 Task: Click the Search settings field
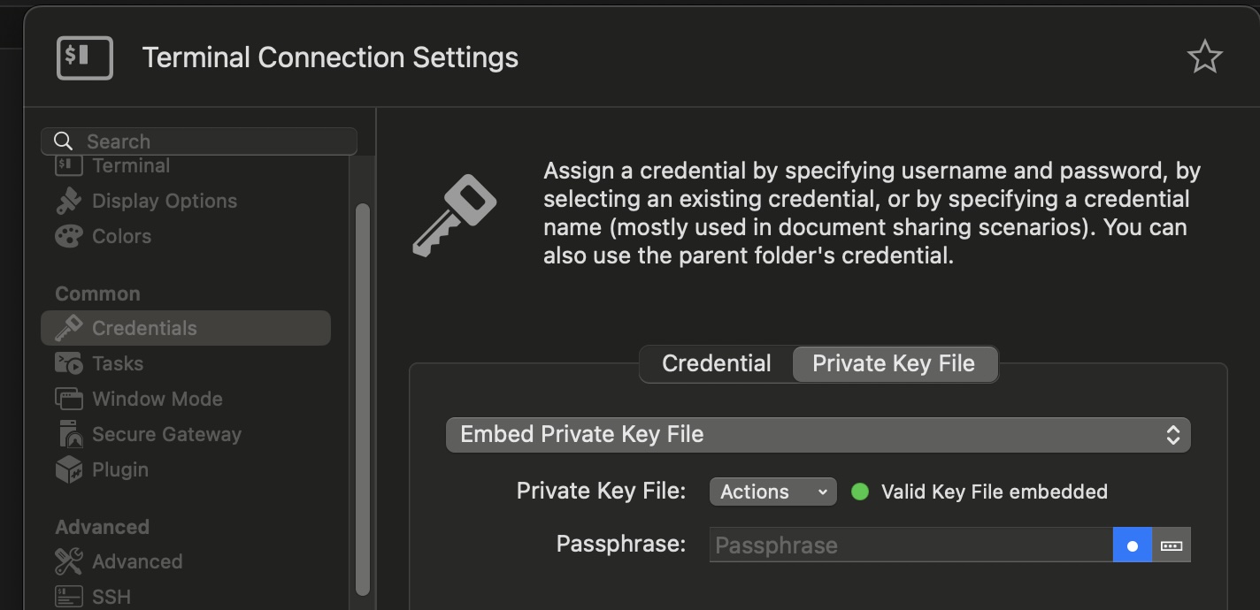coord(199,141)
